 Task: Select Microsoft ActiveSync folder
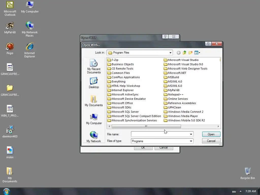click(x=123, y=94)
